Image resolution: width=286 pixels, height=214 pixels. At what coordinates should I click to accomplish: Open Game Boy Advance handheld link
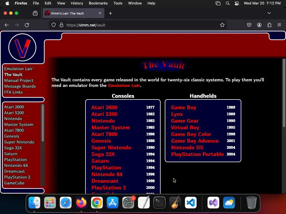[195, 141]
